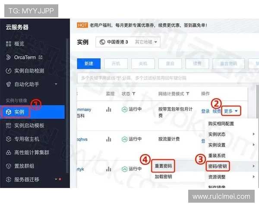Click the 实例自助检测 gauge icon
This screenshot has width=259, height=207.
(x=9, y=71)
